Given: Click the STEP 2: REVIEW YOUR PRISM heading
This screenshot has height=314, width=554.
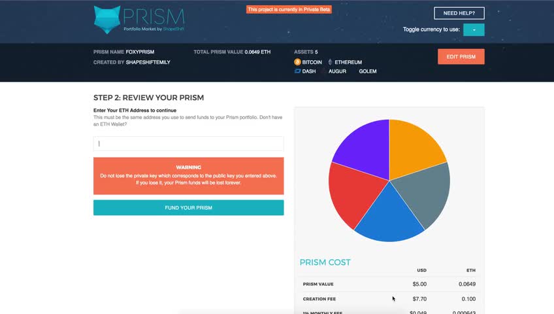Looking at the screenshot, I should pos(149,97).
